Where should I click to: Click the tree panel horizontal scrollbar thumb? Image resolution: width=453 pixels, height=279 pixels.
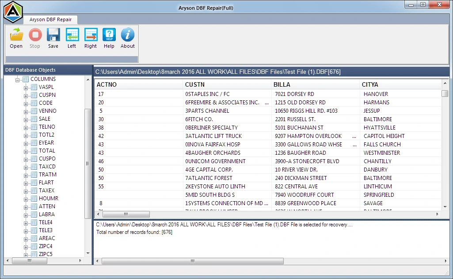[30, 261]
